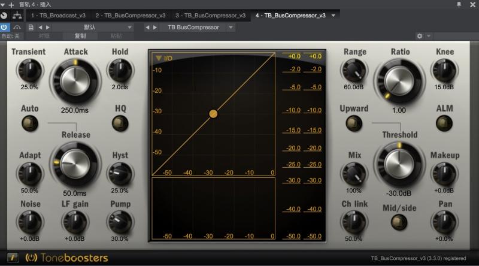
Task: Toggle the ALM button
Action: pos(444,123)
